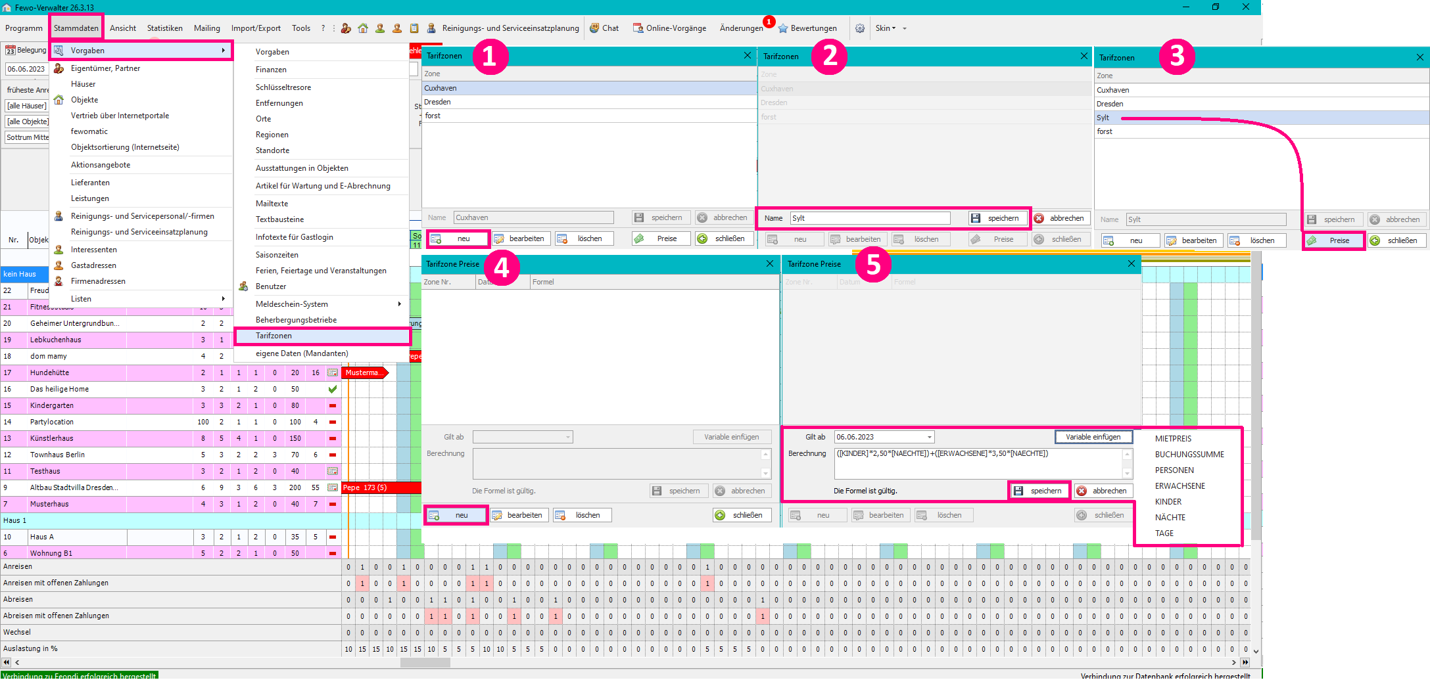Click the red Musterma... booking marker
This screenshot has height=699, width=1430.
365,372
